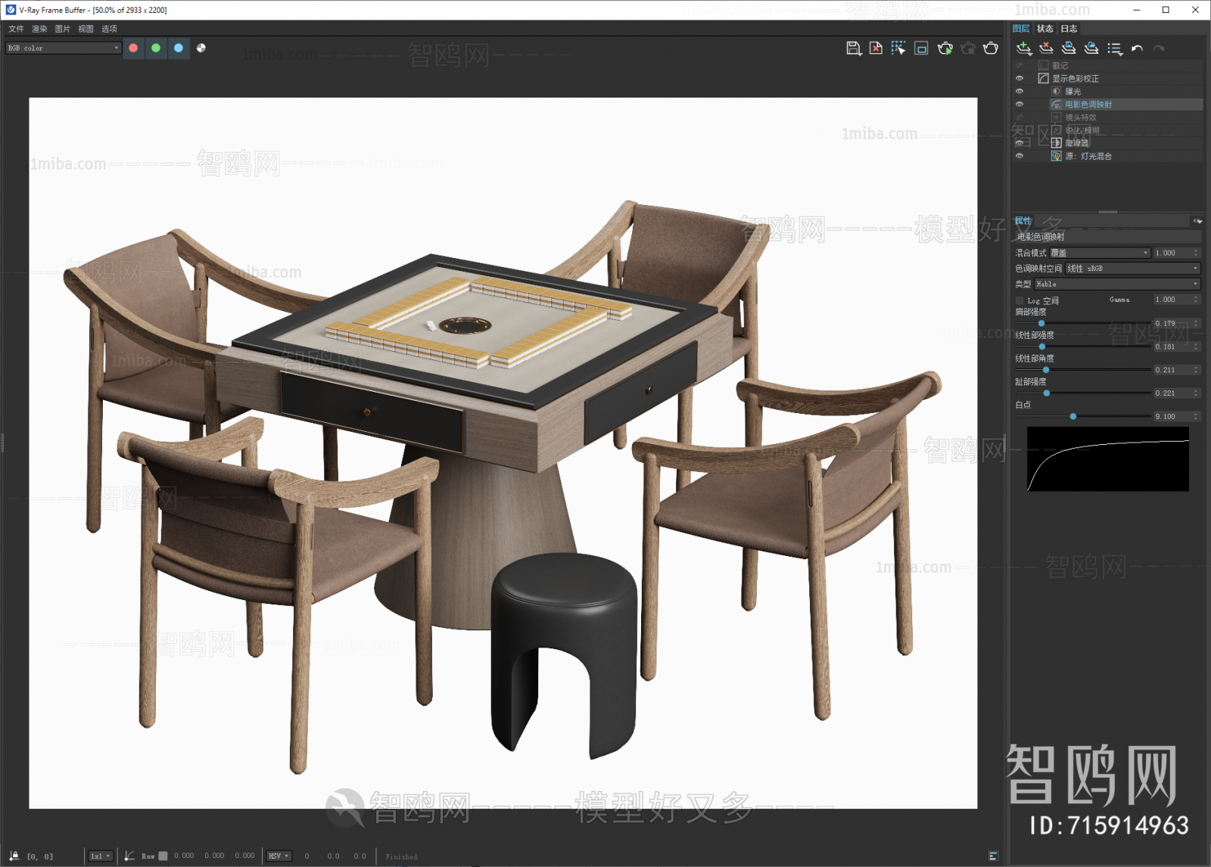Redo the layer action
Viewport: 1211px width, 867px height.
pos(1159,48)
